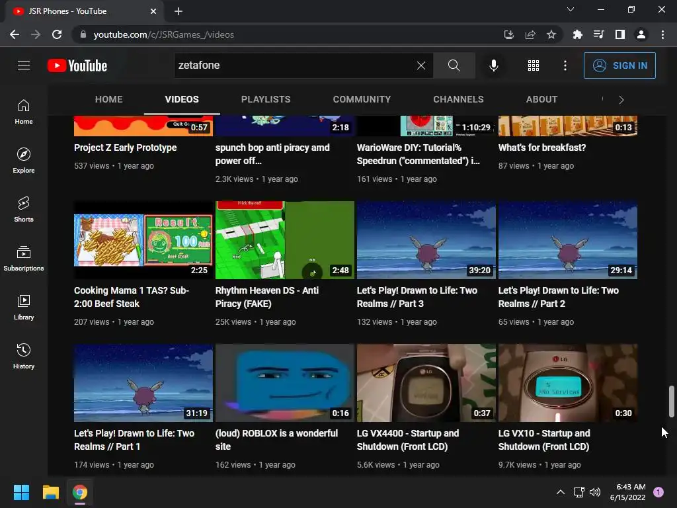Switch to channel HOME tab
Screen dimensions: 677x508
(x=109, y=99)
